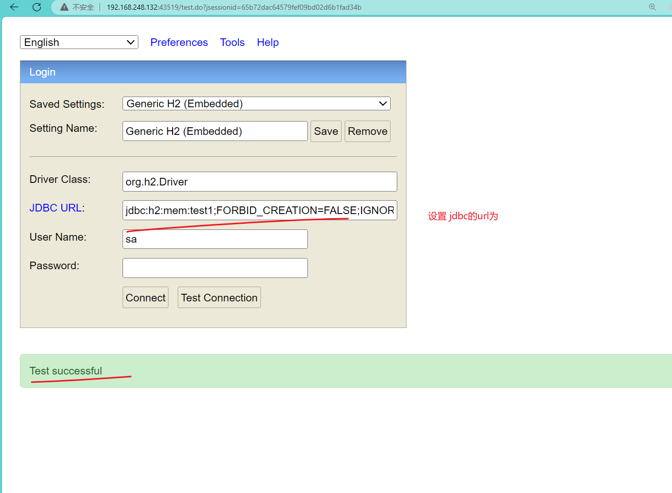
Task: Click the browser back arrow
Action: [14, 7]
